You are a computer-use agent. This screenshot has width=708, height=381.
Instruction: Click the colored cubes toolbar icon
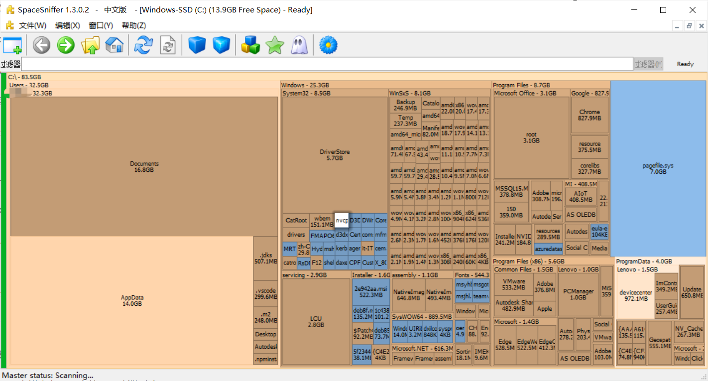250,45
